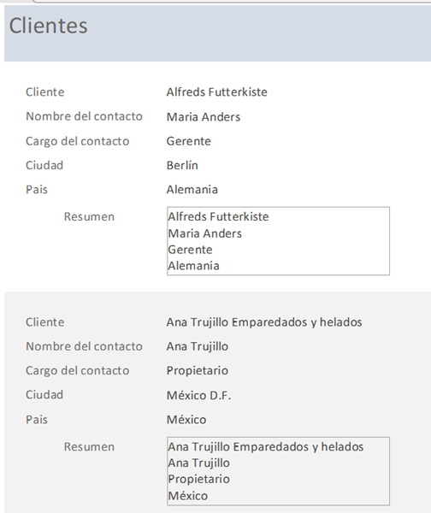Click first record's Nombre del contacto label
Viewport: 431px width, 513px height.
point(84,116)
